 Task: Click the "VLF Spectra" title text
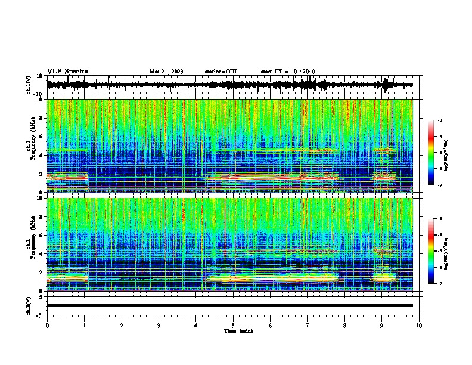pos(67,72)
